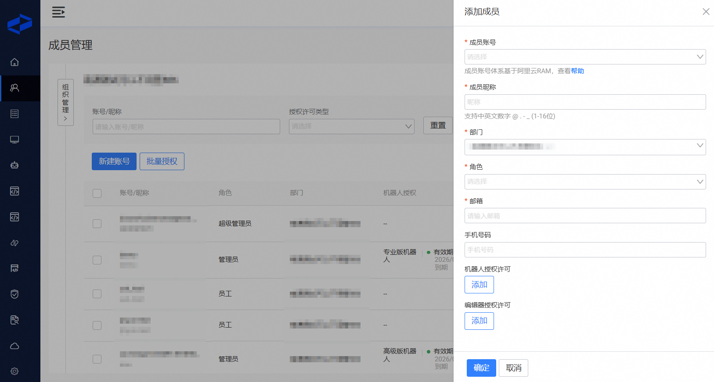The image size is (714, 382).
Task: Focus the 邮箱 input field
Action: click(x=585, y=216)
